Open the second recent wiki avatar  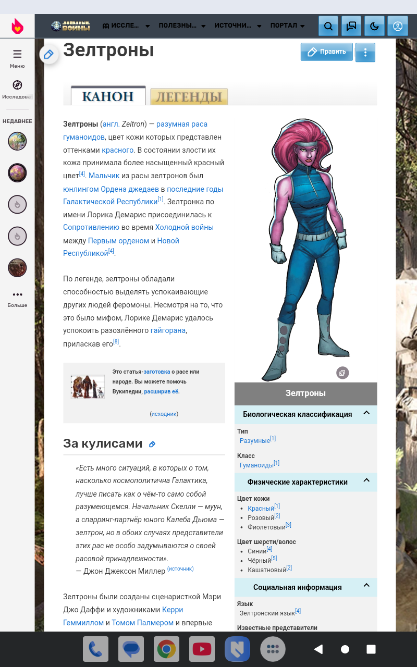point(17,172)
